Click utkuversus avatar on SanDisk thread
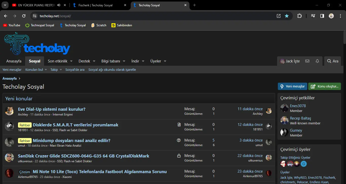 pos(9,158)
